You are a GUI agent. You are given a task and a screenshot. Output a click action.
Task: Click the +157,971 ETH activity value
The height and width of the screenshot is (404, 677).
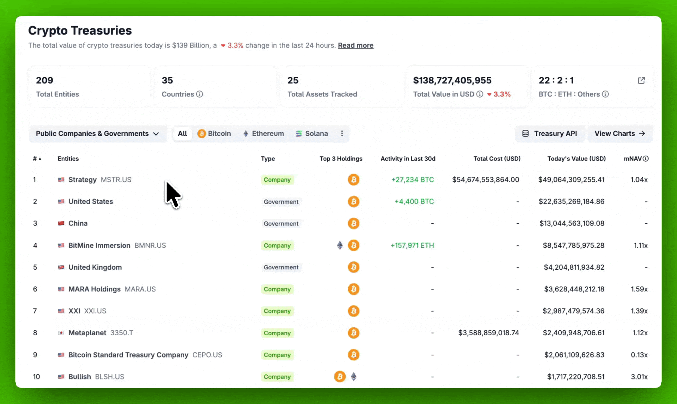pyautogui.click(x=412, y=245)
